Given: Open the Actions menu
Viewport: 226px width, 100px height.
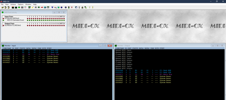Looking at the screenshot, I should [x=13, y=4].
